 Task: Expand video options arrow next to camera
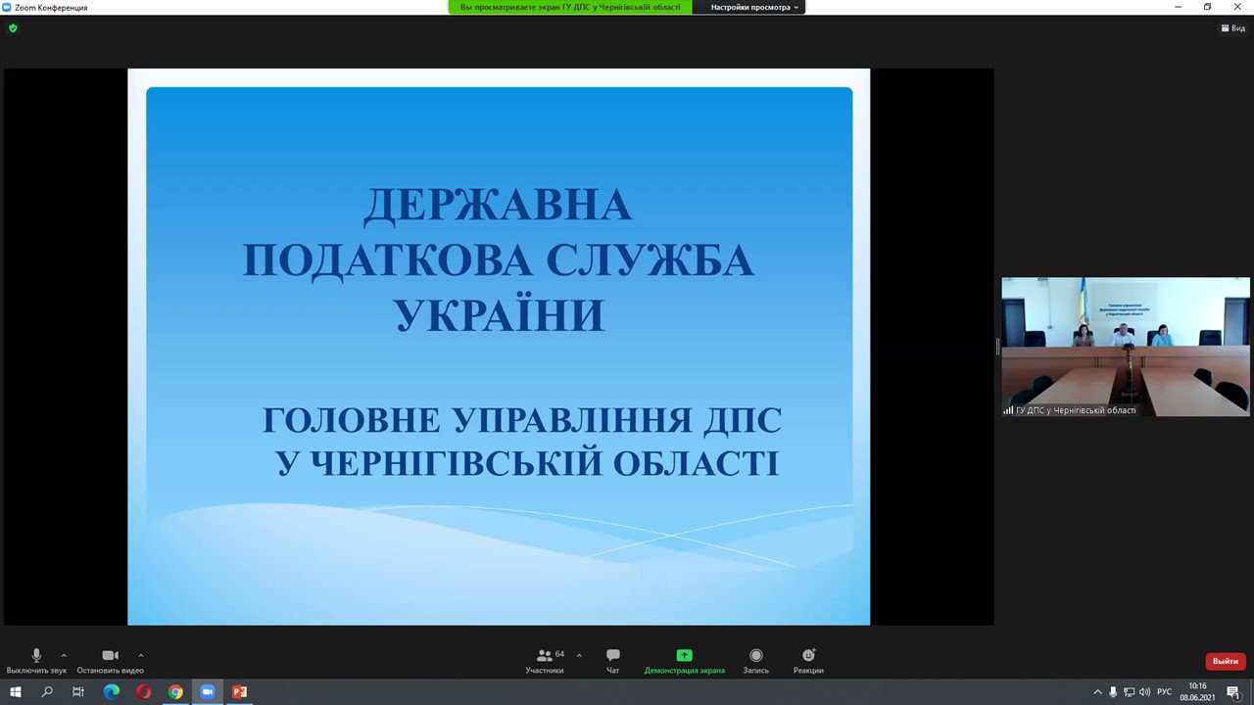[141, 655]
